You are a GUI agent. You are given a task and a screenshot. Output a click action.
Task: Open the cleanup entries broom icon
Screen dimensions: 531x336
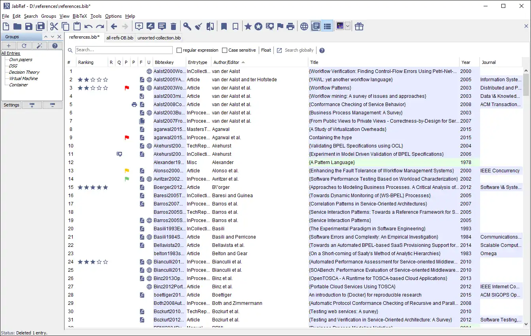199,26
